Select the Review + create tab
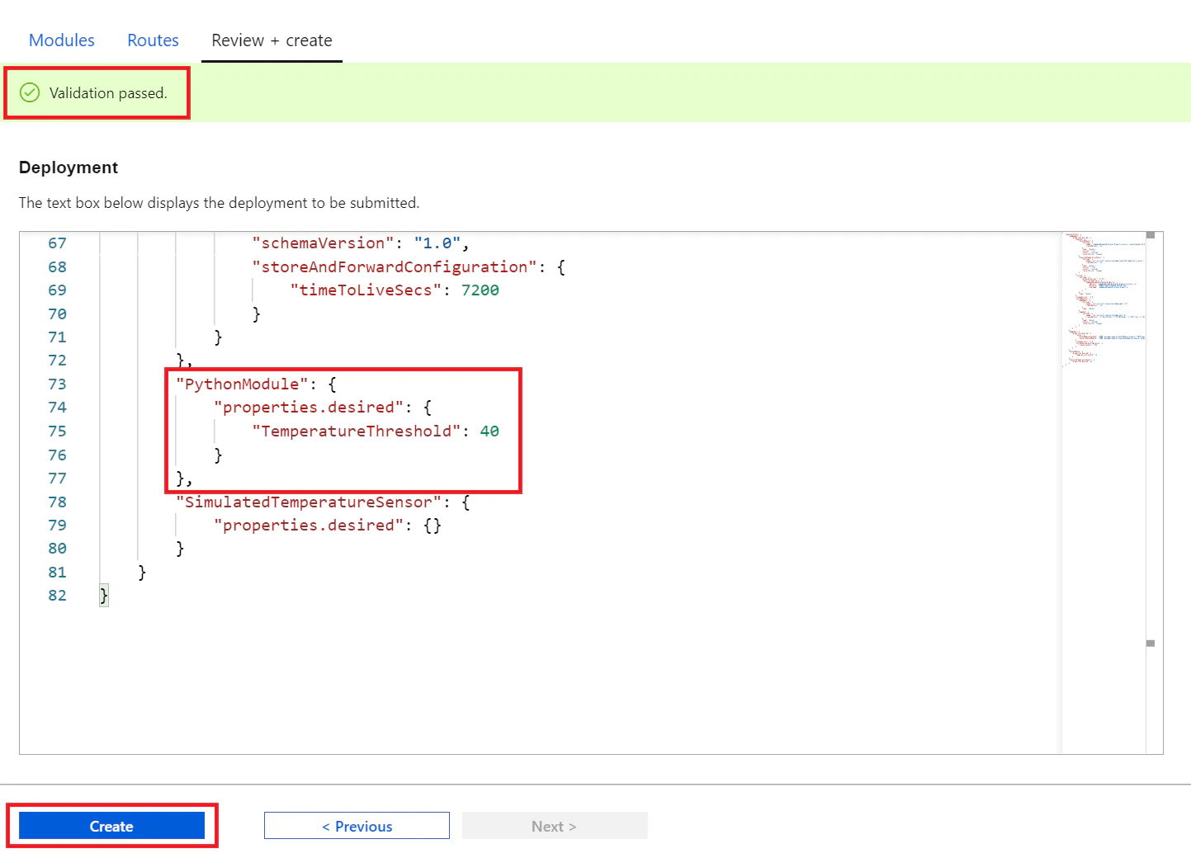Image resolution: width=1191 pixels, height=858 pixels. [272, 40]
